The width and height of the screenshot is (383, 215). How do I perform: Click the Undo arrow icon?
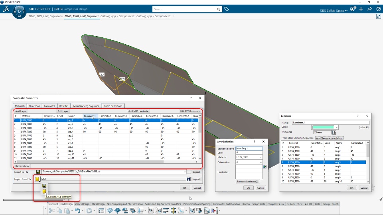[x=78, y=210]
